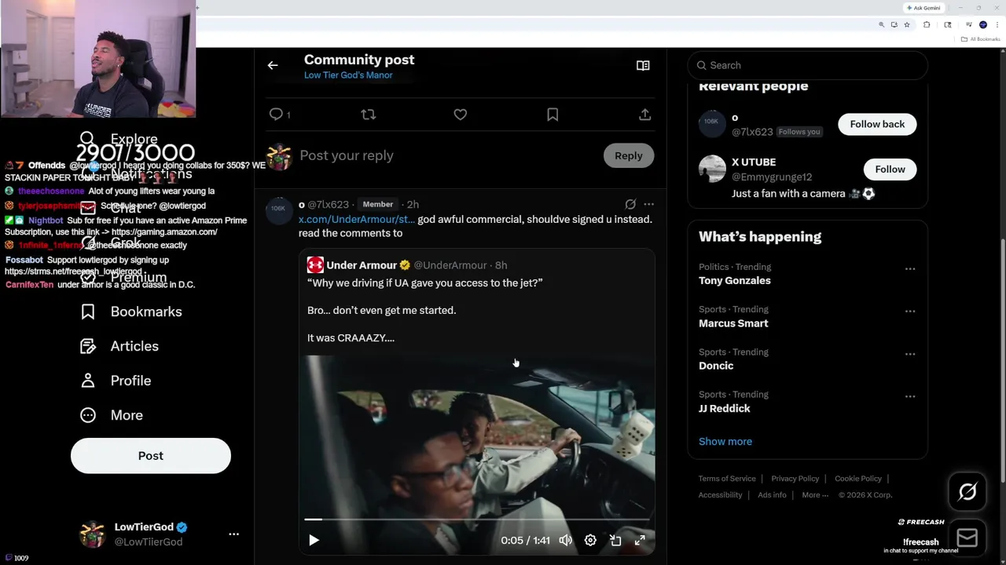Open X UTUBE's avatar in Relevant people
The height and width of the screenshot is (565, 1006).
[712, 169]
